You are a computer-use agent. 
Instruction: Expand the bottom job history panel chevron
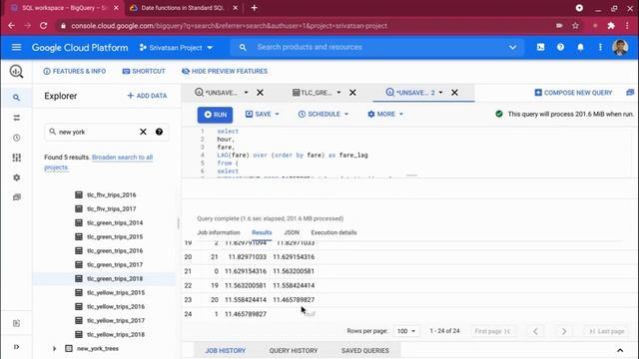(620, 350)
